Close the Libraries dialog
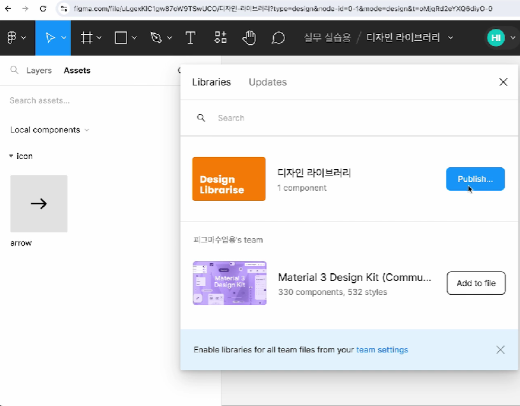 coord(503,82)
